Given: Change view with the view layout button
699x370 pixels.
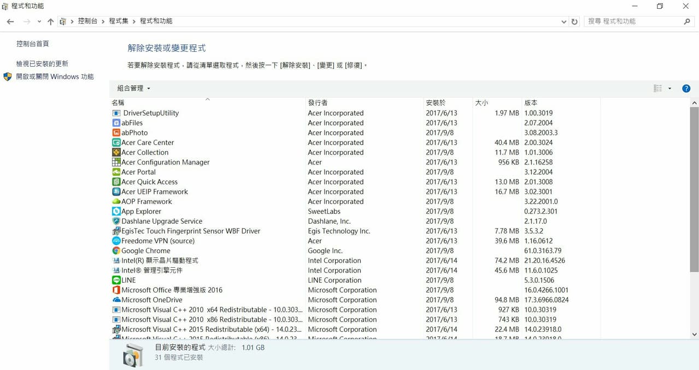Looking at the screenshot, I should coord(658,89).
